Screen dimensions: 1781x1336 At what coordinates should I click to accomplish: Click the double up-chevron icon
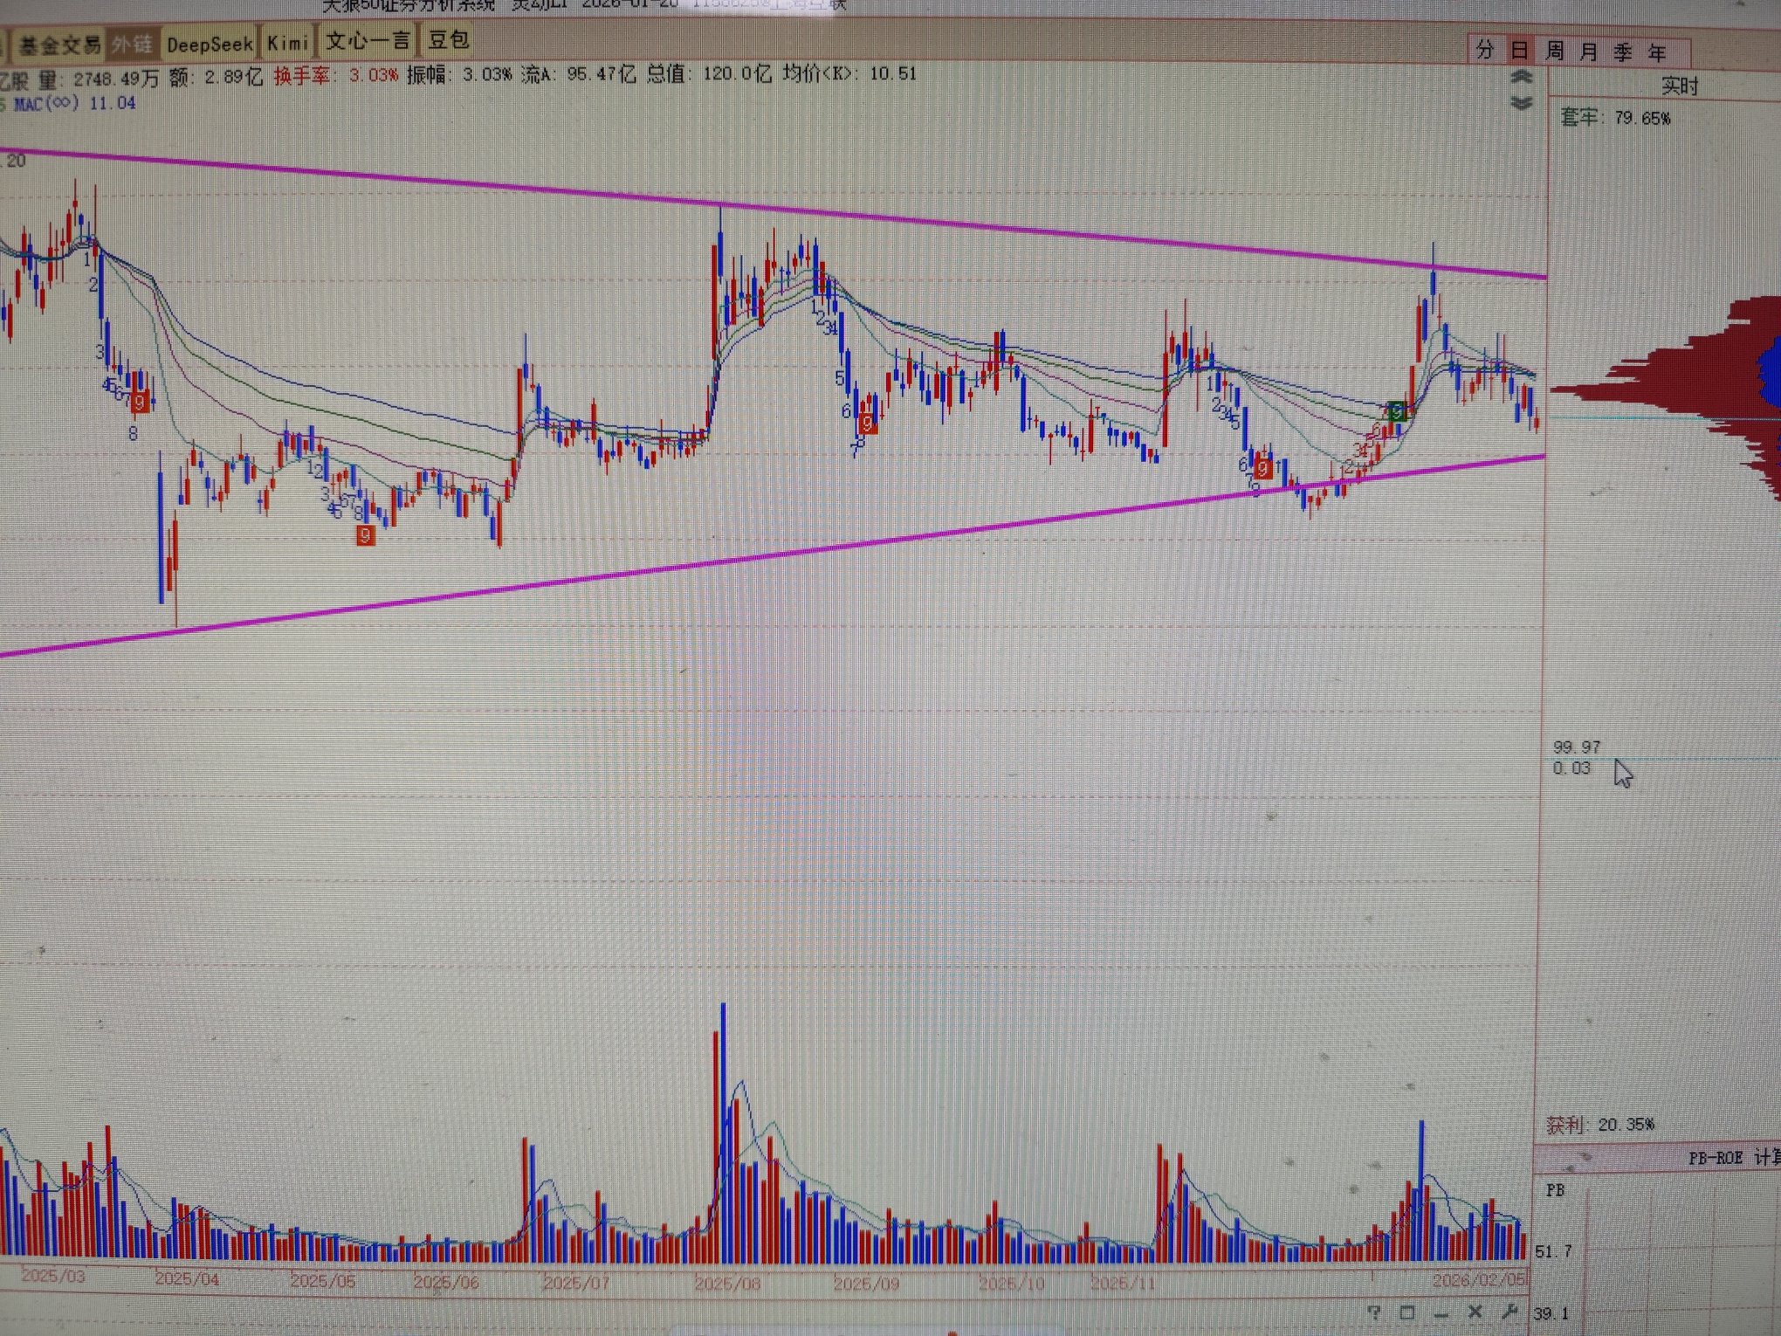pos(1522,78)
